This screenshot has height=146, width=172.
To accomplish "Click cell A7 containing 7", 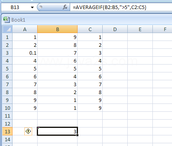I will pyautogui.click(x=25, y=84).
